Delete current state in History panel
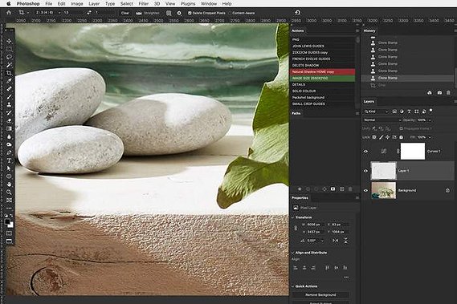 click(448, 92)
